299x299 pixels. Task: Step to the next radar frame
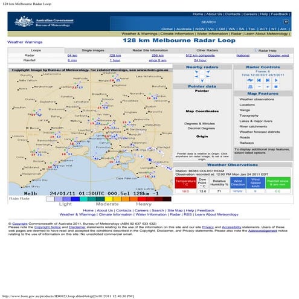tap(268, 80)
